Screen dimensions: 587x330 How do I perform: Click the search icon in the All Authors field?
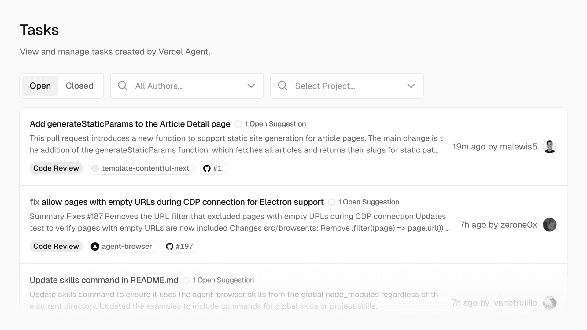tap(123, 86)
